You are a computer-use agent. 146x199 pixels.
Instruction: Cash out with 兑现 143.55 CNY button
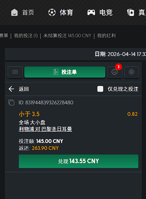[79, 161]
